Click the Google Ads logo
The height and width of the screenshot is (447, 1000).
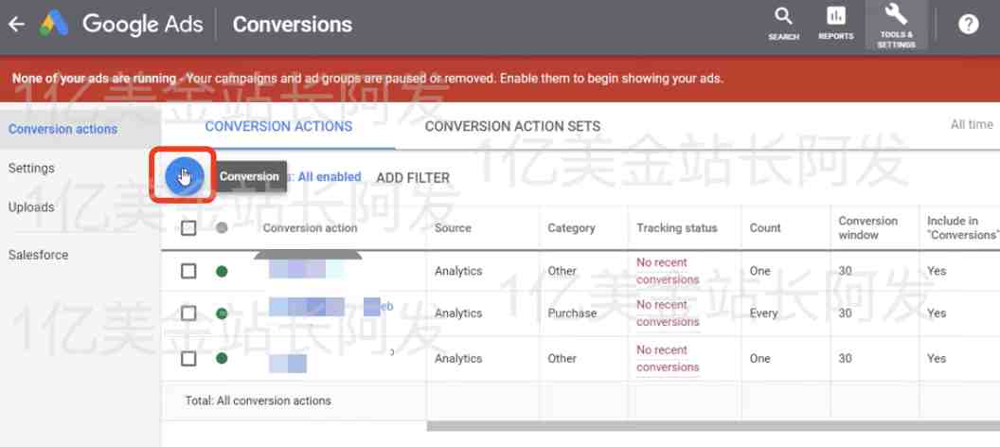pos(54,25)
